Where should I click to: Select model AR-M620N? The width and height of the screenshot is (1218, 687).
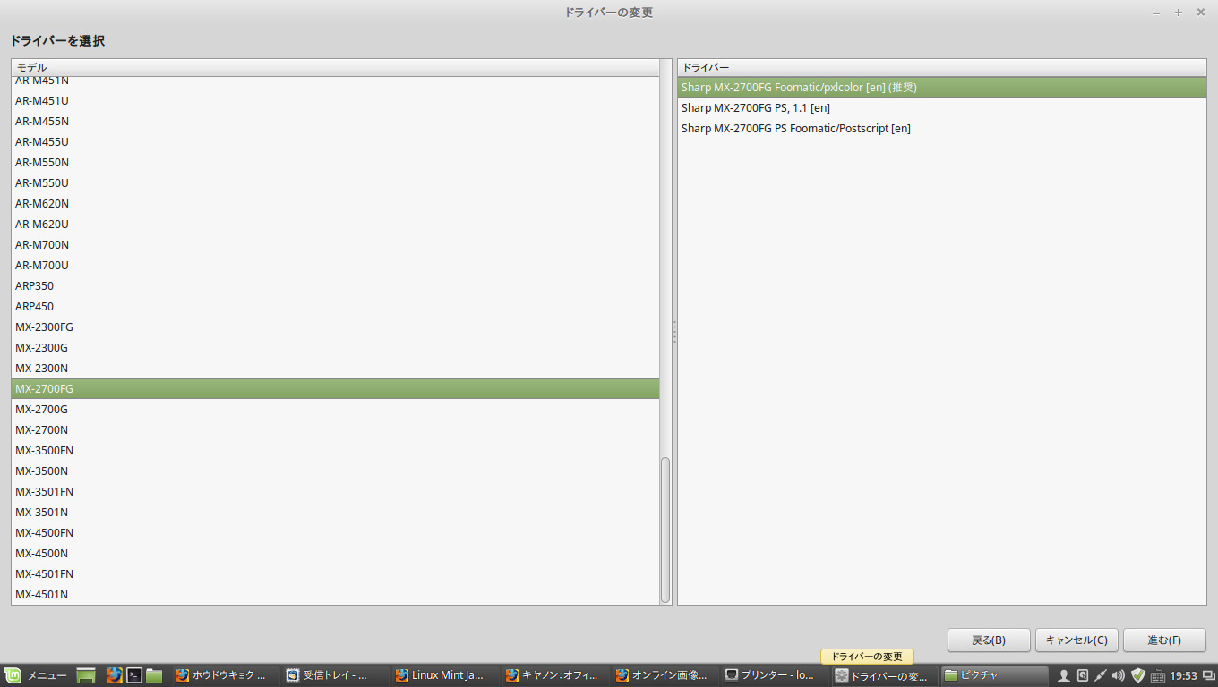coord(335,204)
